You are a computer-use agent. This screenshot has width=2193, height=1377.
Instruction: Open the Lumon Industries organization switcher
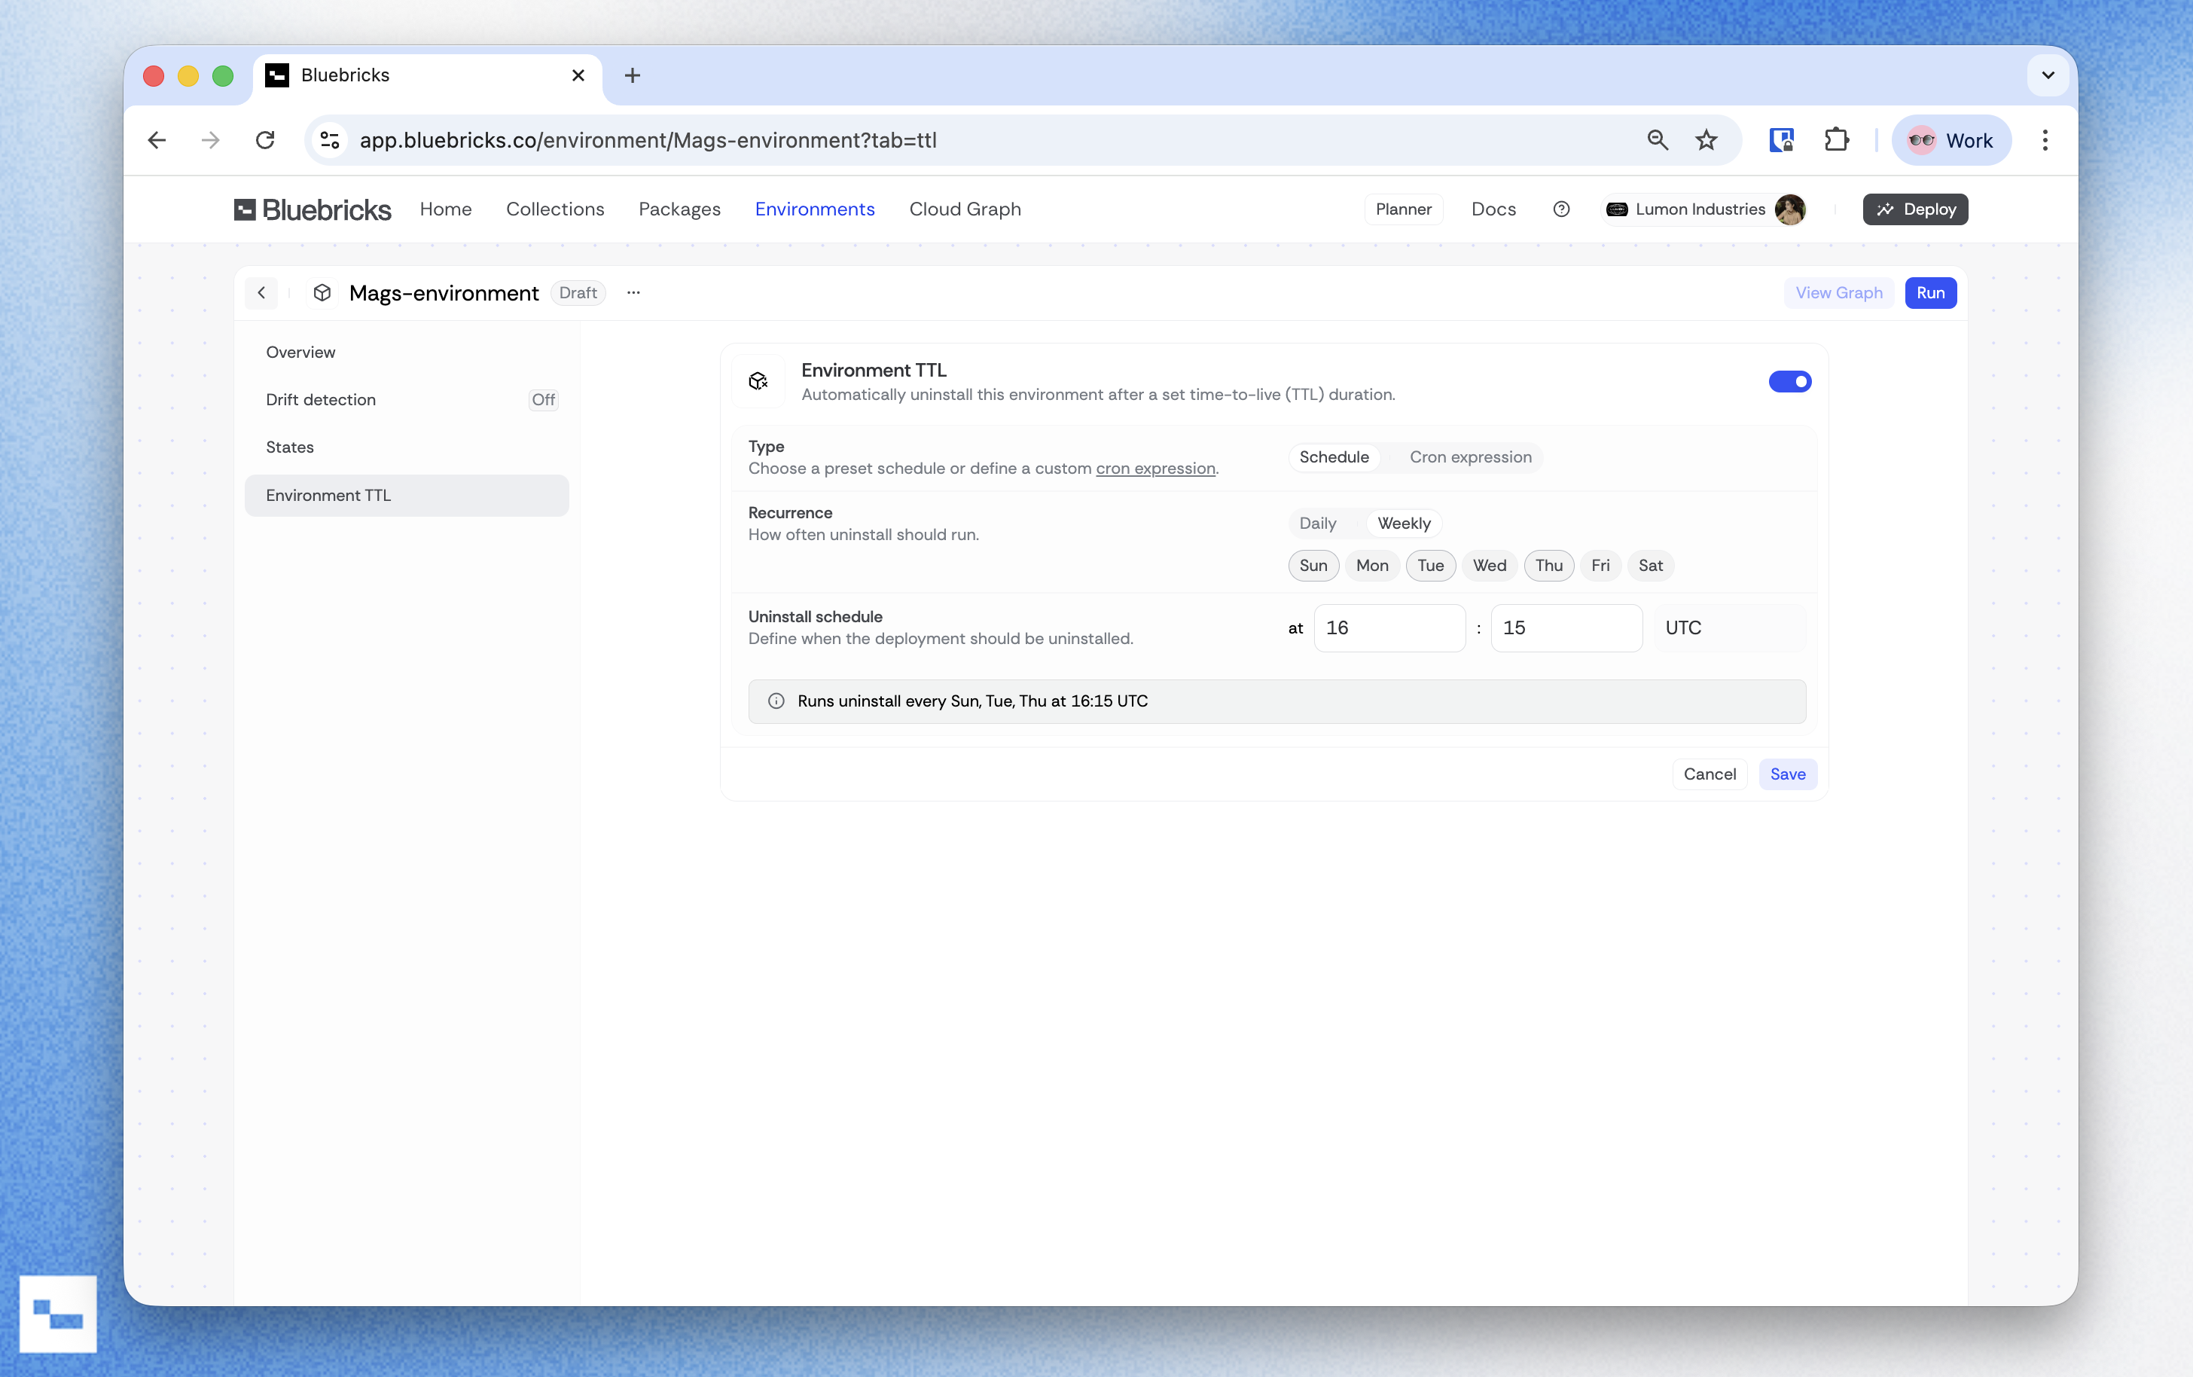pos(1699,209)
